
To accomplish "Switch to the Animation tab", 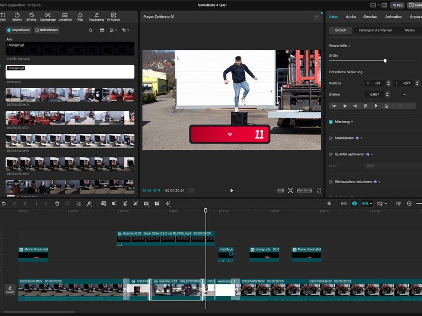I will pyautogui.click(x=394, y=16).
